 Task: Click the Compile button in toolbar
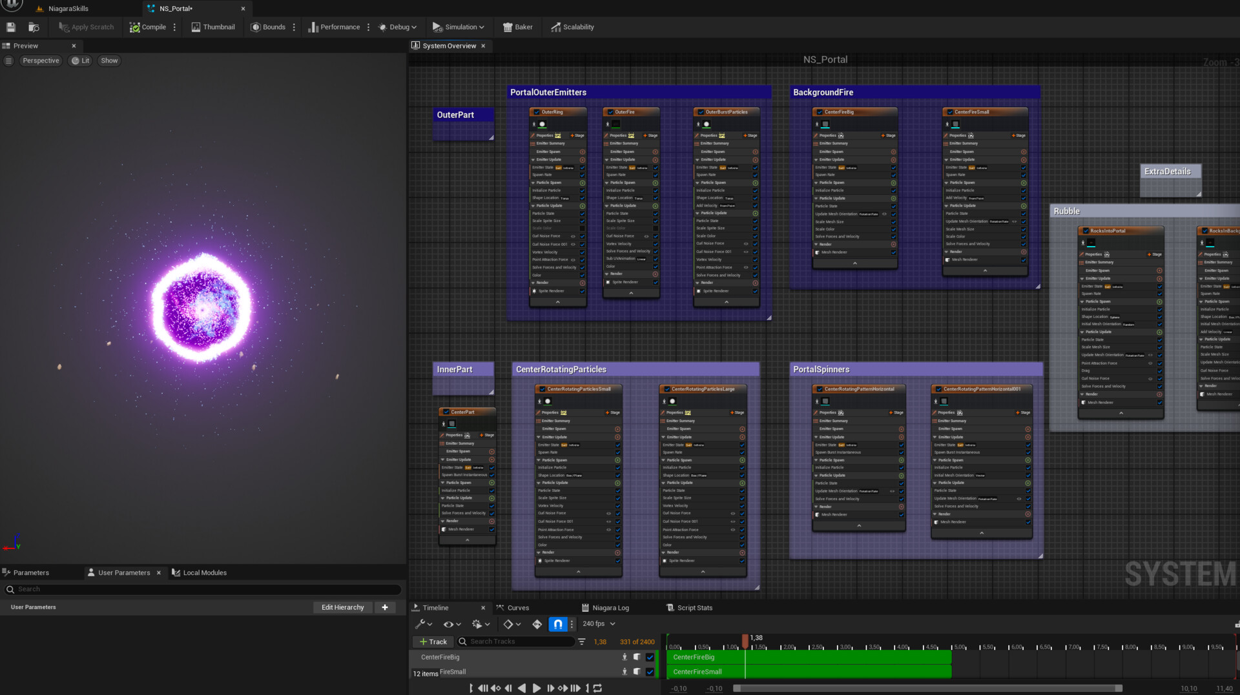click(x=148, y=27)
